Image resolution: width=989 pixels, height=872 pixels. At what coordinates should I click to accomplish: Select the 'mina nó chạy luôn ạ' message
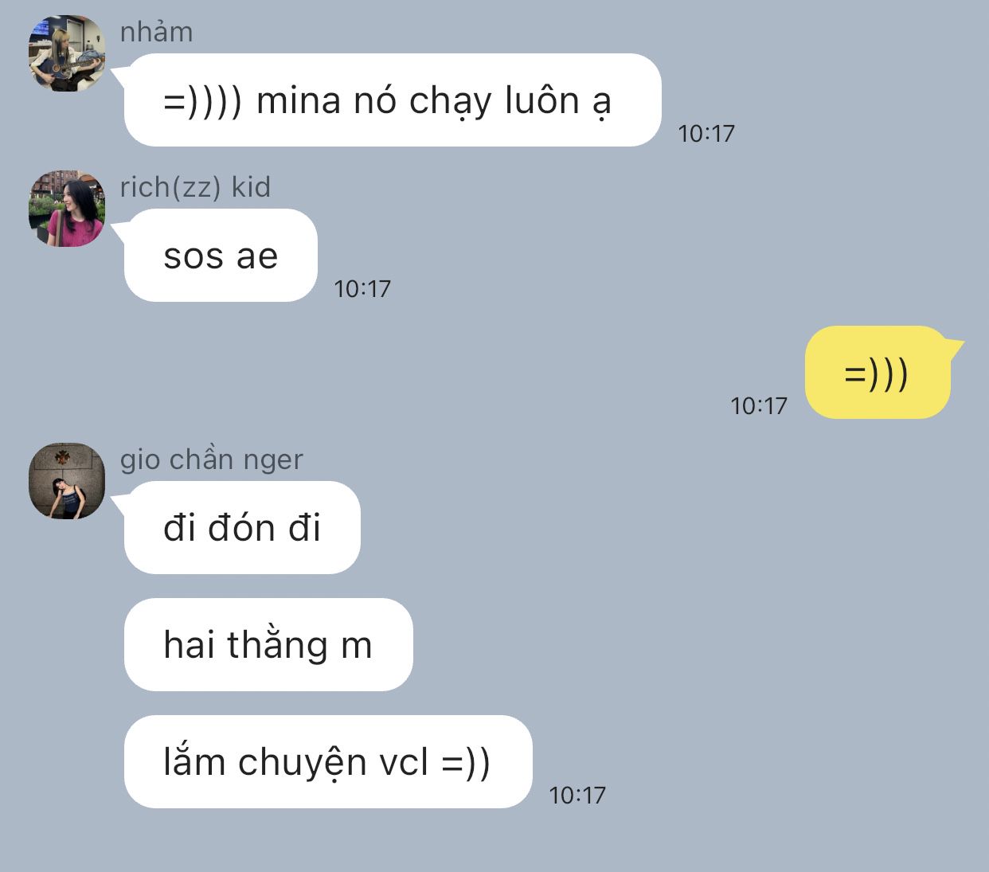pos(393,100)
